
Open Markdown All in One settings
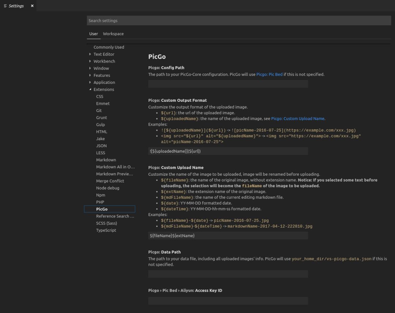[x=115, y=167]
